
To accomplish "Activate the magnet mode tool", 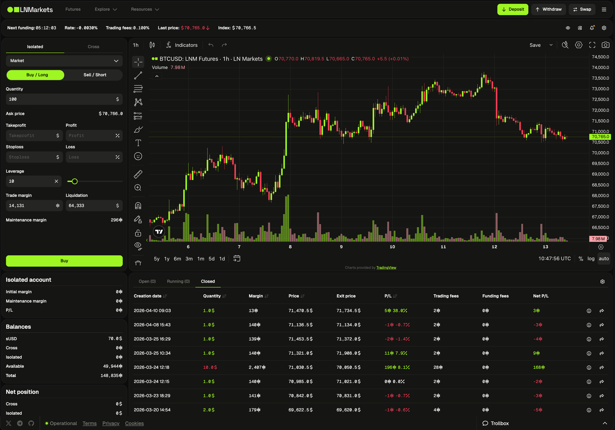I will pos(138,205).
